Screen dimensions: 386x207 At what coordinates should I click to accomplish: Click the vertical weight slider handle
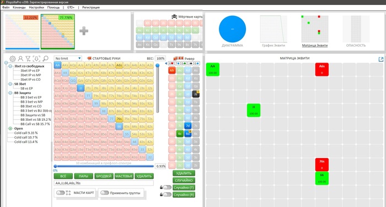pos(157,65)
